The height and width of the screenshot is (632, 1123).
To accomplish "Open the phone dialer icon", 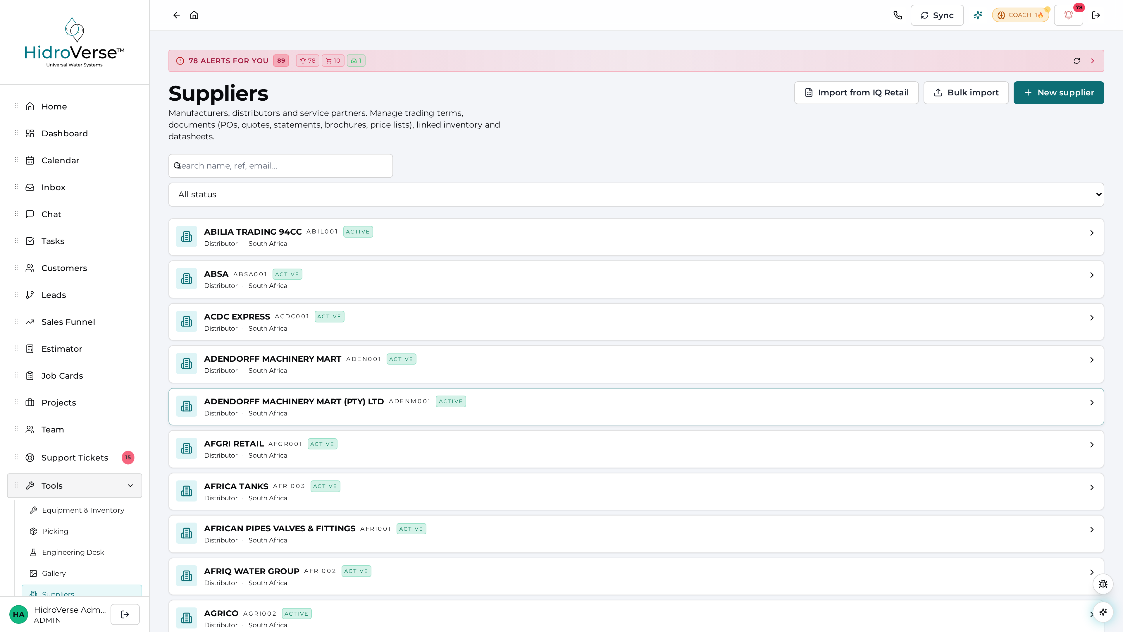I will (x=898, y=15).
